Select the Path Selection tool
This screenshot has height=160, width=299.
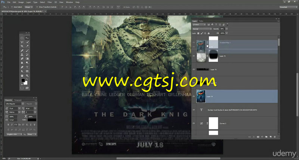(x=22, y=71)
